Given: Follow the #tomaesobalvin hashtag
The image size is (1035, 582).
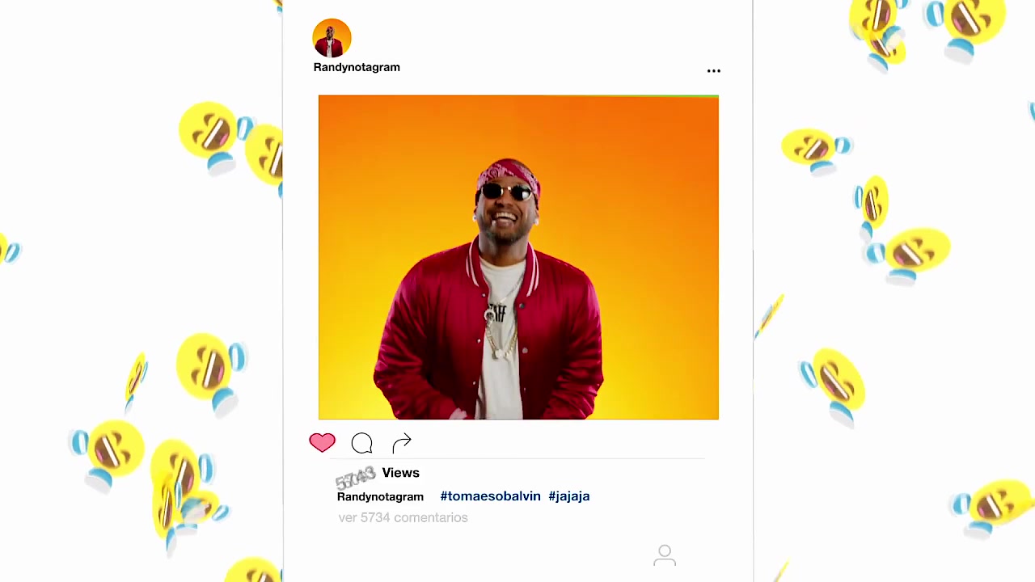Looking at the screenshot, I should pyautogui.click(x=490, y=496).
